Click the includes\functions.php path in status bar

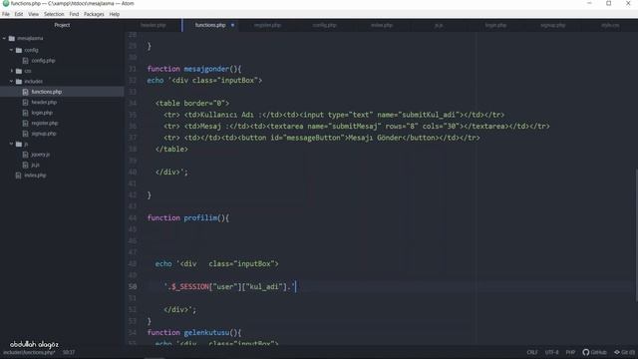click(x=29, y=352)
